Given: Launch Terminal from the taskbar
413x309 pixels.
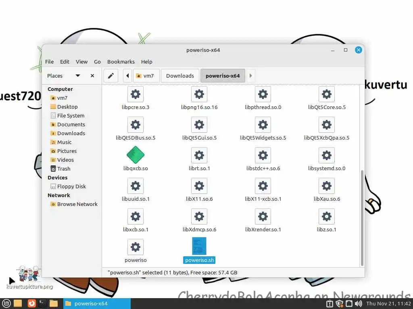Looking at the screenshot, I should coord(42,303).
